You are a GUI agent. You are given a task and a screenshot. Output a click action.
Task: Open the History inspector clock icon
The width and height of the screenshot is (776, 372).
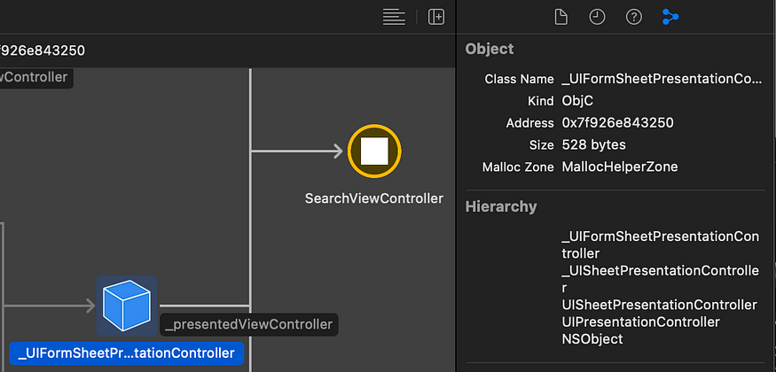[x=597, y=17]
